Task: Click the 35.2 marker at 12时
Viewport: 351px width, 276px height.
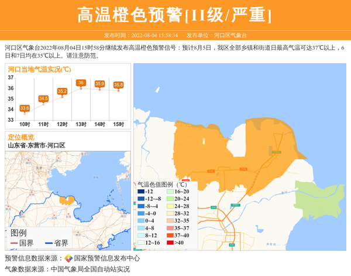Action: pos(62,91)
